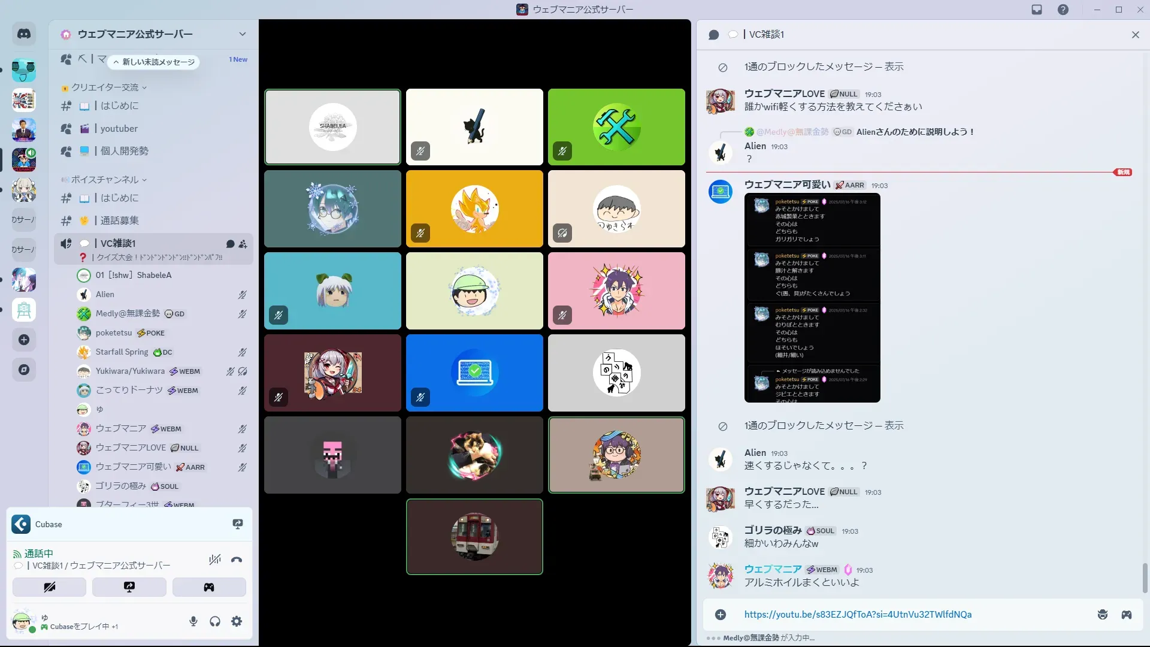
Task: Open the youtuber channel
Action: 119,128
